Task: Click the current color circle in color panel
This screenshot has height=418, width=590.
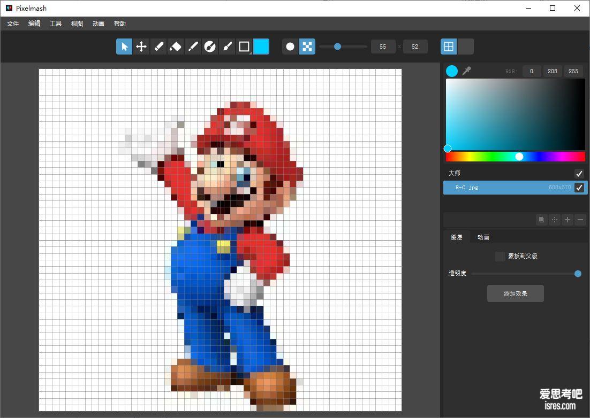Action: tap(452, 71)
